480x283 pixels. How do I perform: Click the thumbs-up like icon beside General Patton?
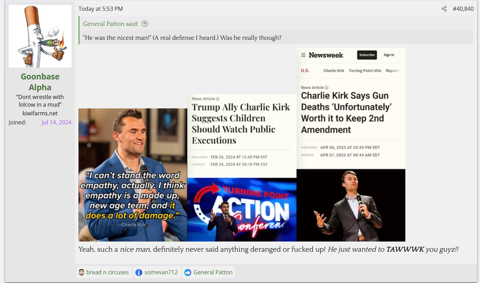click(188, 272)
